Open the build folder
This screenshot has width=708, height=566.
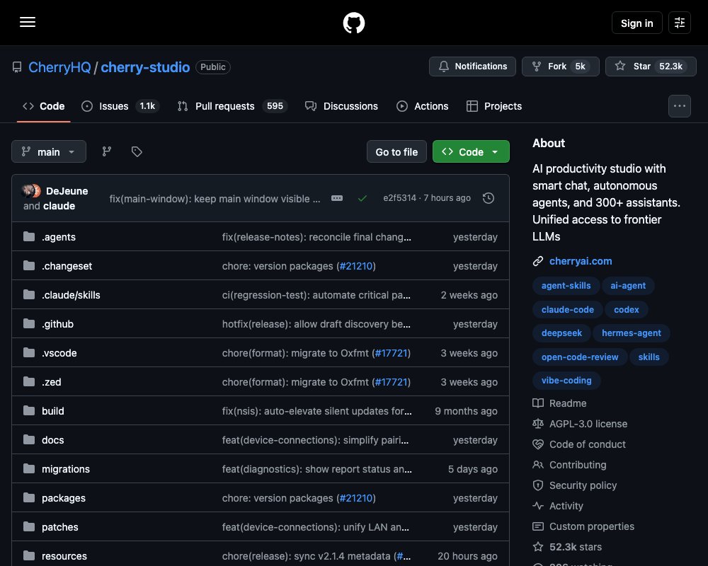(53, 411)
